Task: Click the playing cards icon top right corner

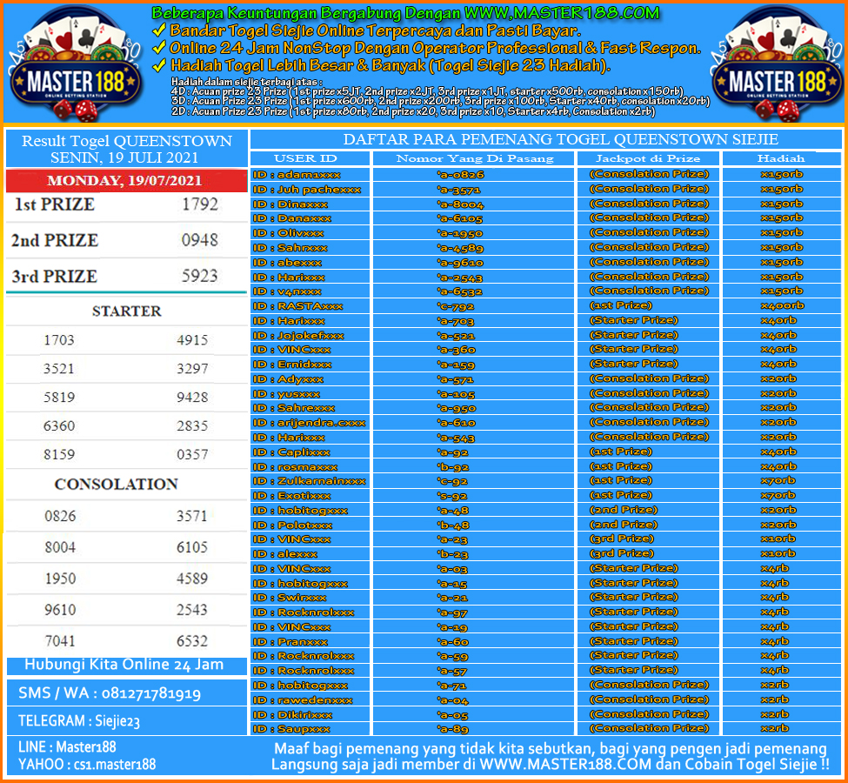Action: click(x=776, y=33)
